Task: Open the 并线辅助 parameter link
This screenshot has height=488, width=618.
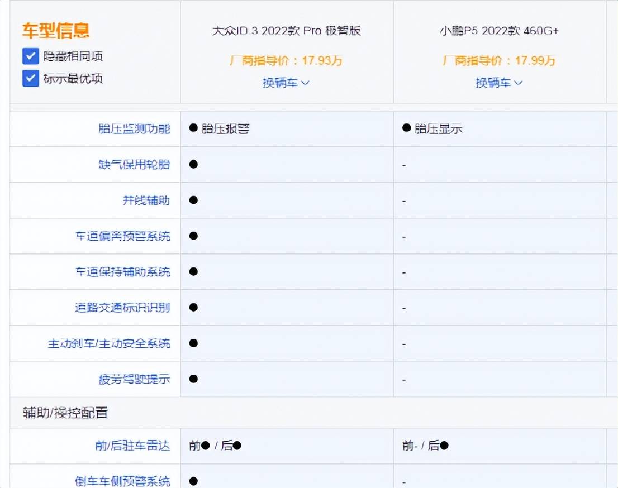Action: tap(146, 200)
